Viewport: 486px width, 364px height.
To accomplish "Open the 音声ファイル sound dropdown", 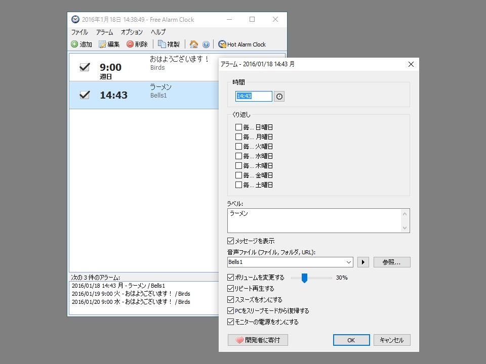I will coord(349,262).
